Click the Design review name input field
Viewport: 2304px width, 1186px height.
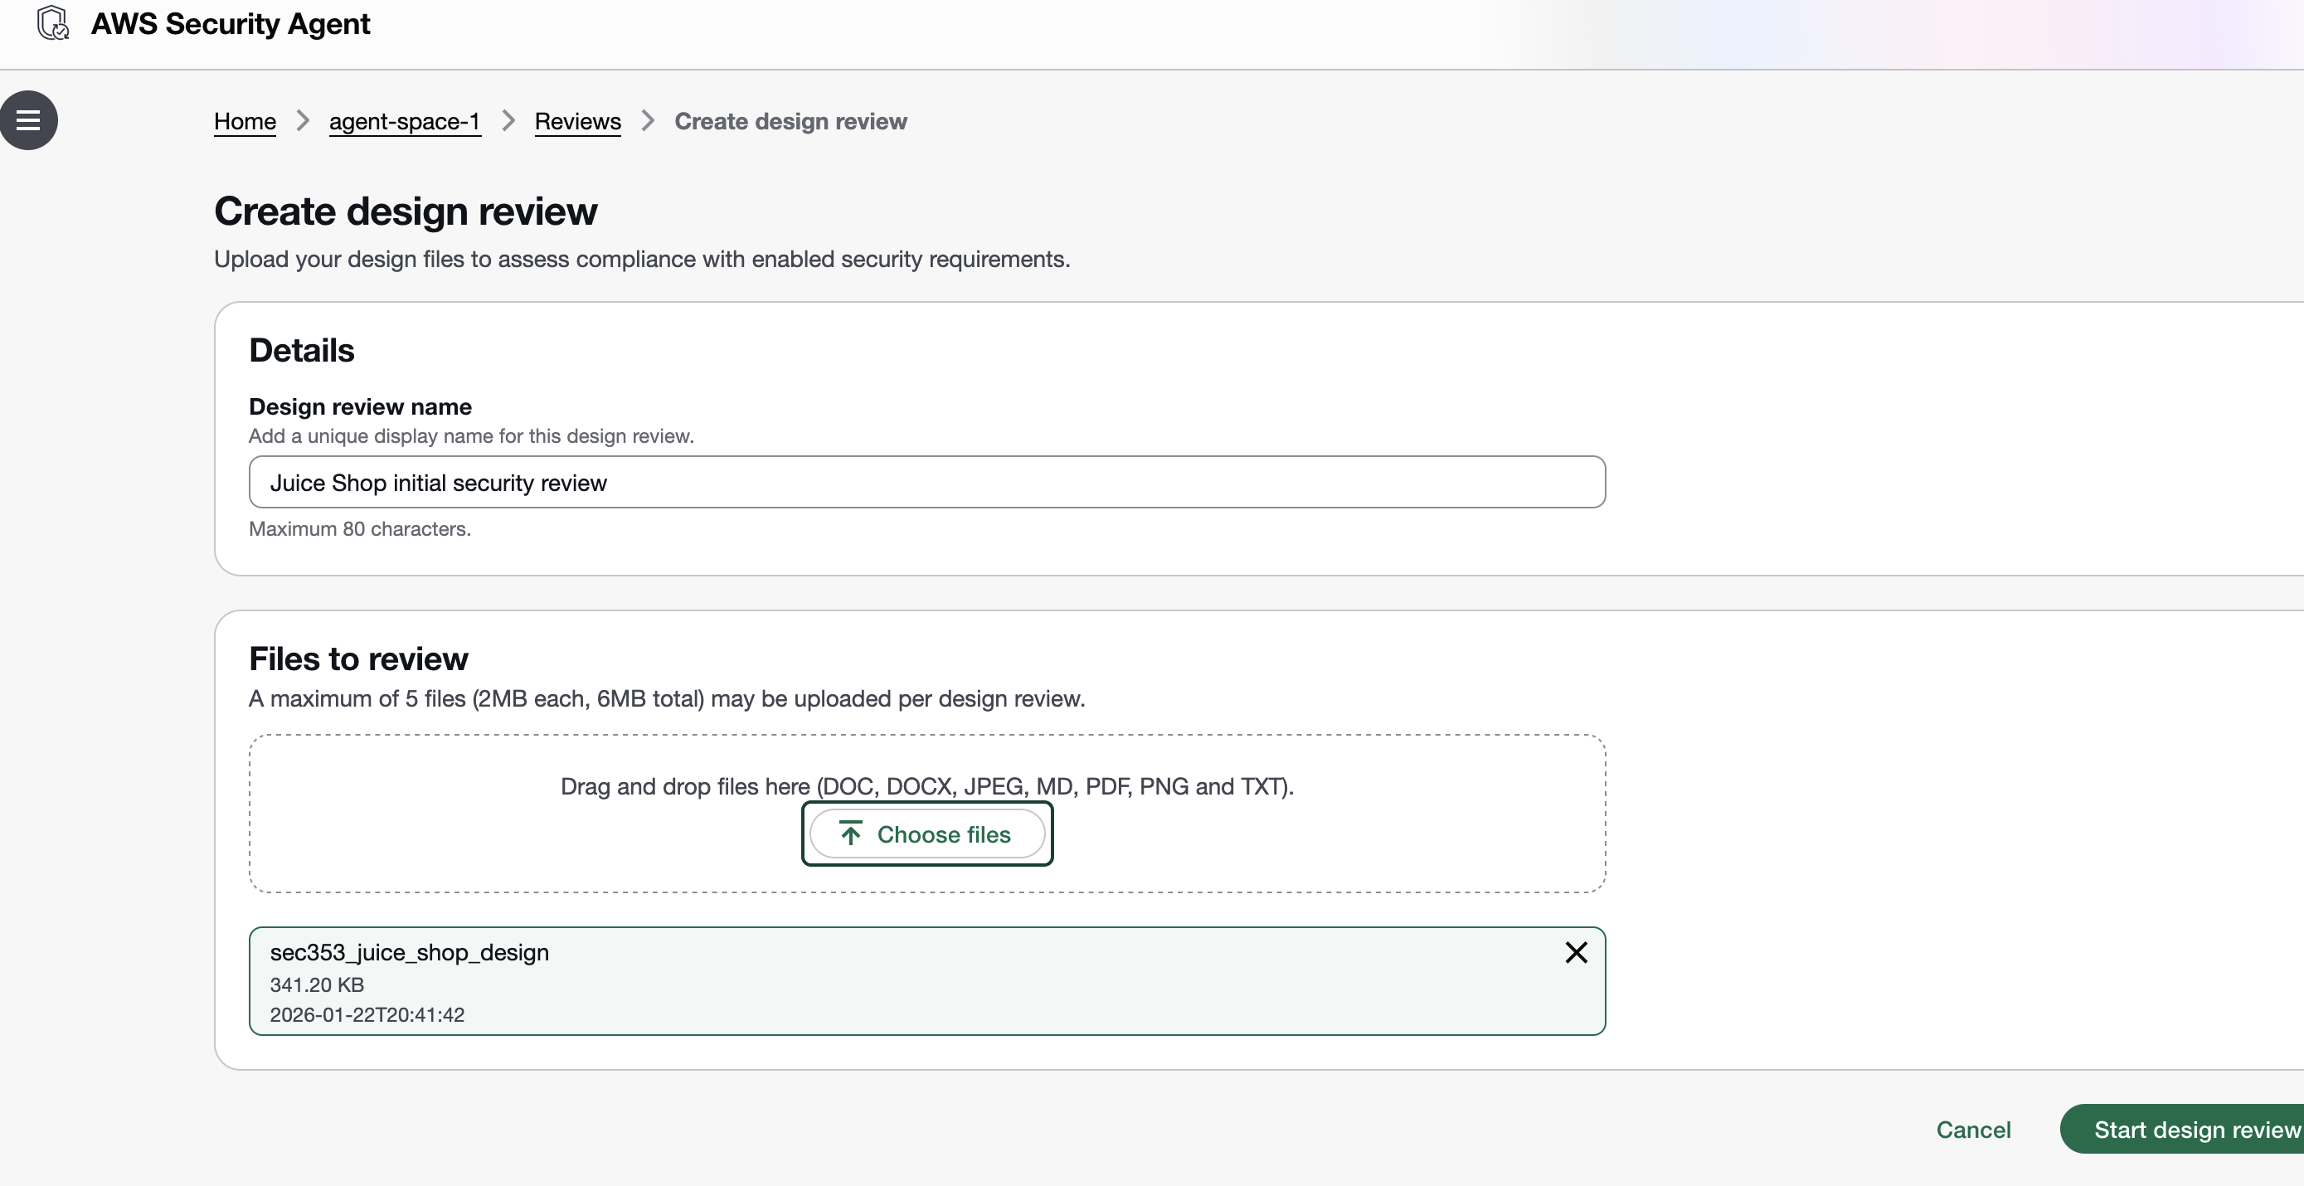tap(926, 482)
